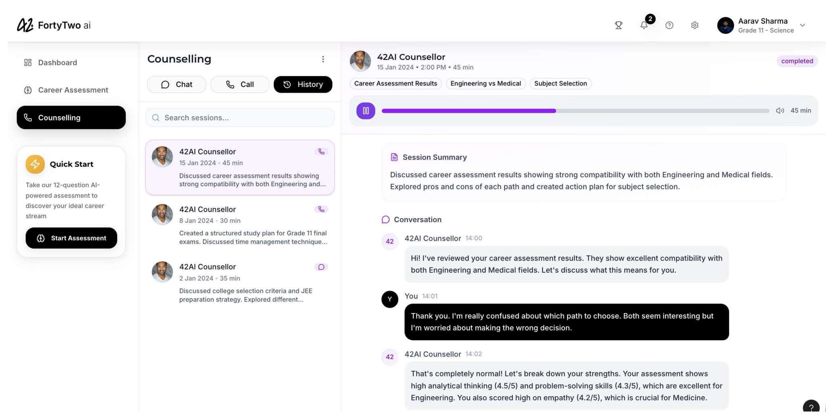826x420 pixels.
Task: Mute the session recording volume
Action: (780, 110)
